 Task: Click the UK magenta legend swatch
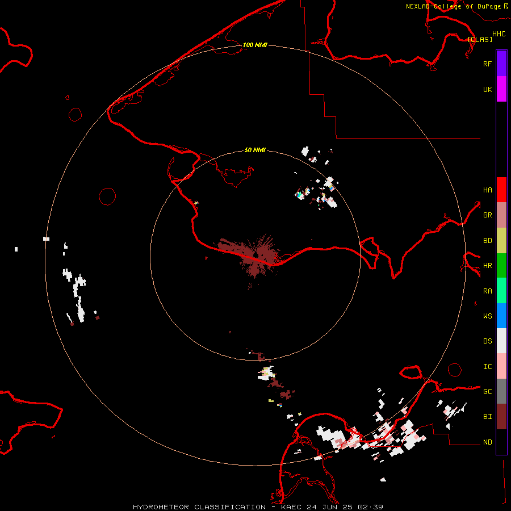pyautogui.click(x=501, y=89)
